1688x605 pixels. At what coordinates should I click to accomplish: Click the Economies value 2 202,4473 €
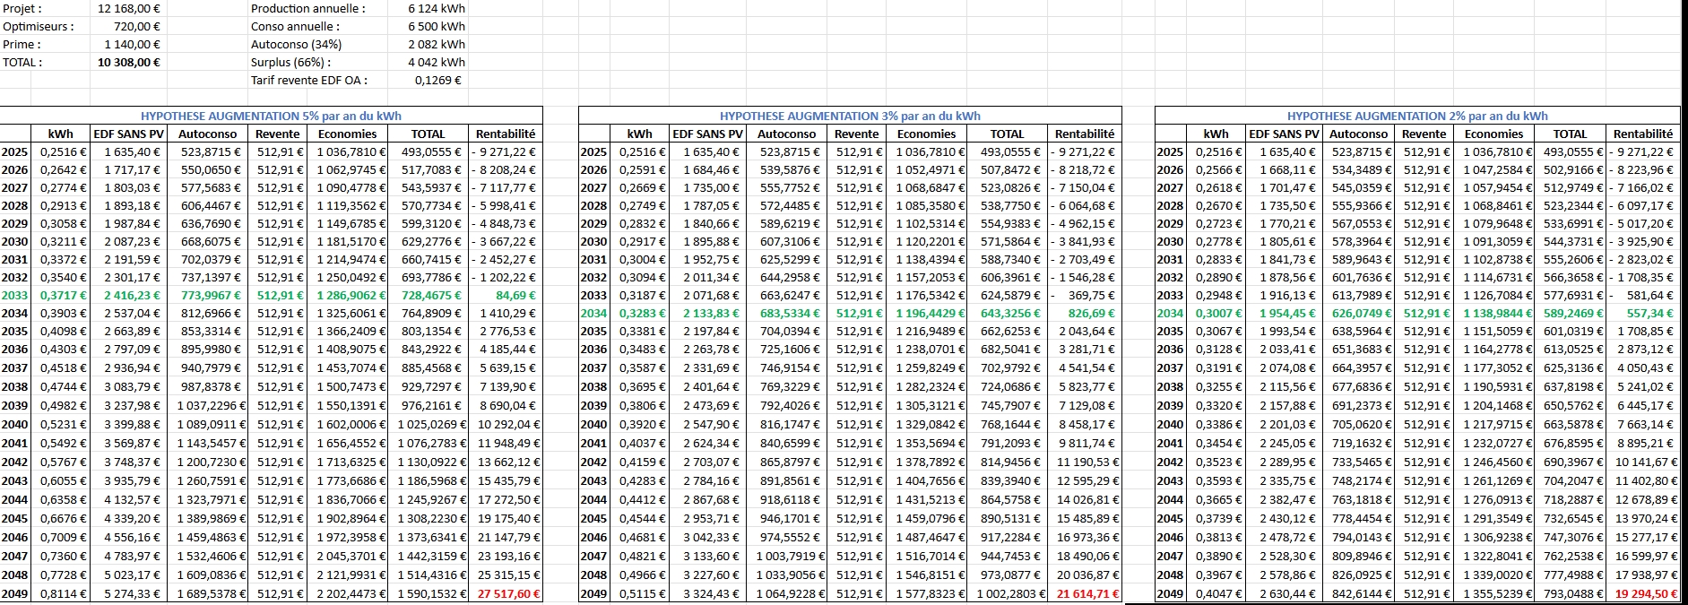[352, 593]
